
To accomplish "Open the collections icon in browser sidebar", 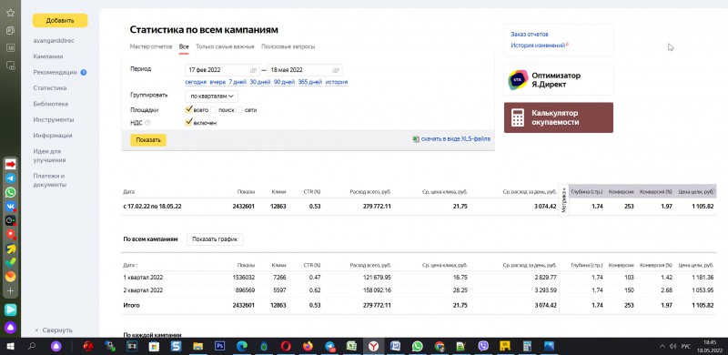I will (10, 30).
